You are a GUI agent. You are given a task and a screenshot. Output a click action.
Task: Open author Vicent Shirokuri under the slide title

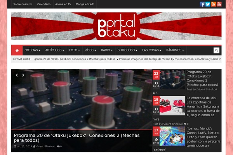click(x=45, y=146)
